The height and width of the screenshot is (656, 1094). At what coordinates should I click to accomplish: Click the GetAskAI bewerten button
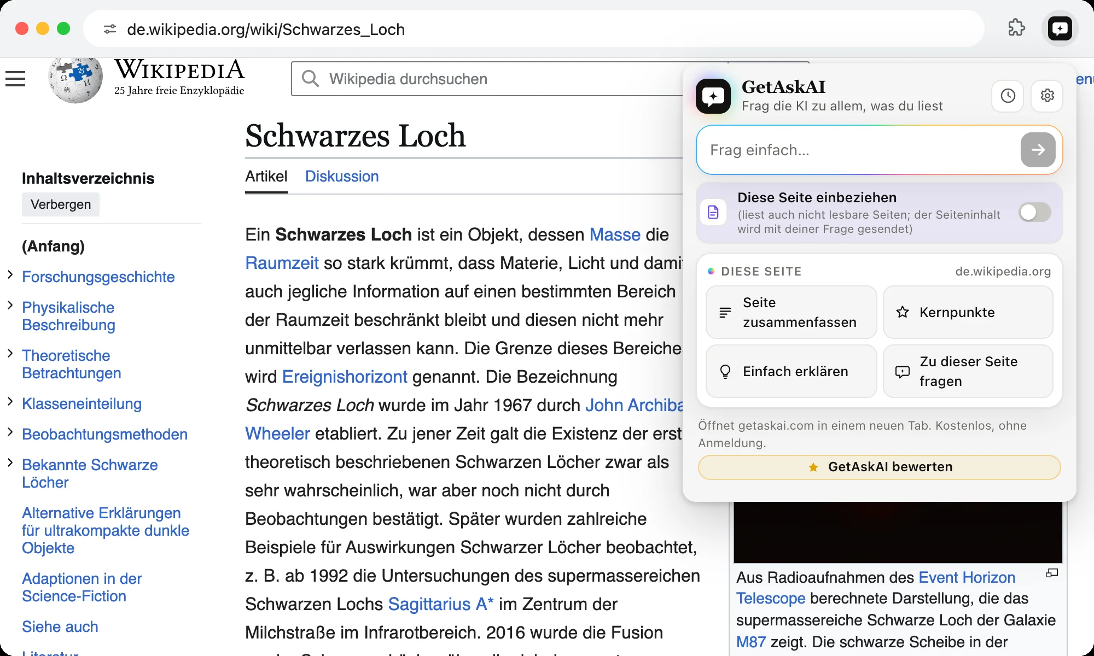879,467
